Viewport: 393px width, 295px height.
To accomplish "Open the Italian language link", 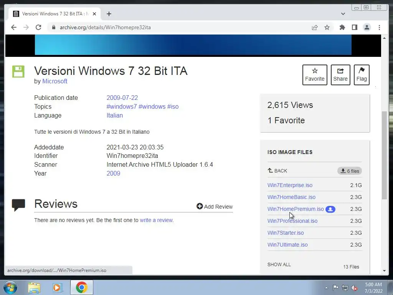I will [x=114, y=115].
